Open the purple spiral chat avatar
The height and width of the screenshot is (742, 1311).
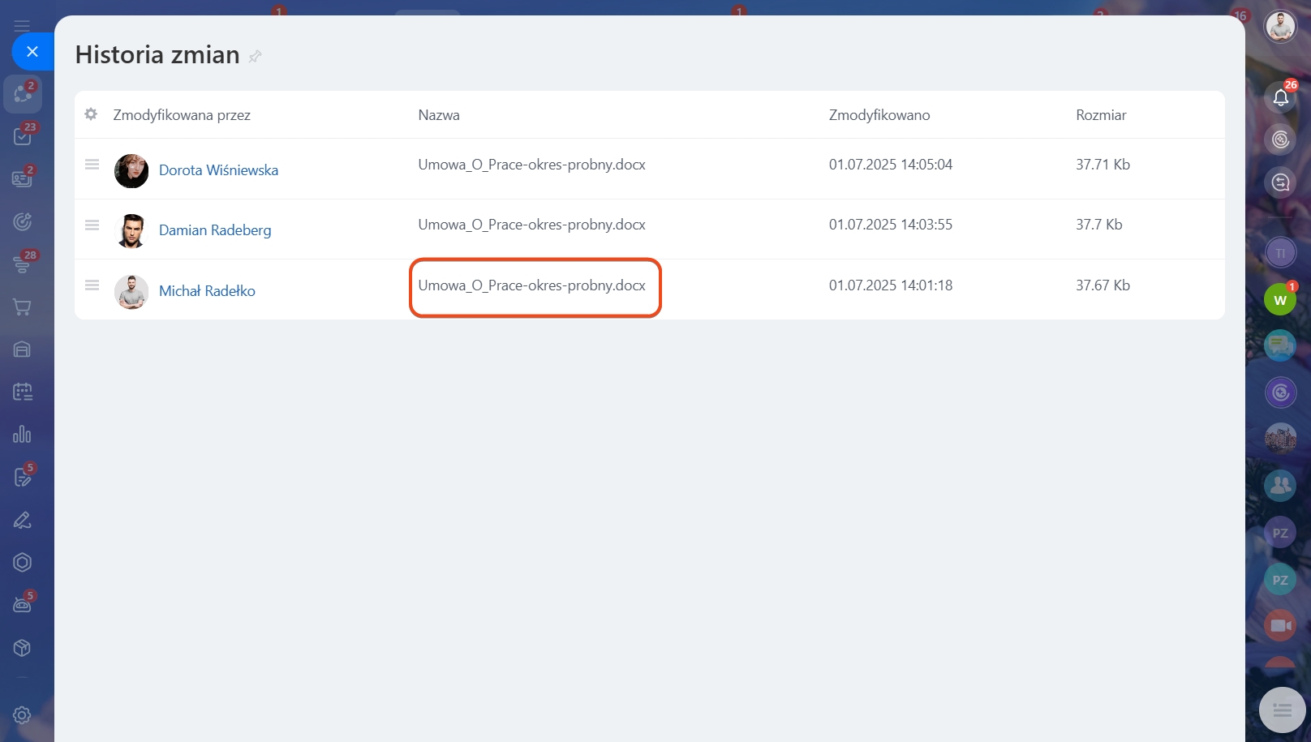1280,393
